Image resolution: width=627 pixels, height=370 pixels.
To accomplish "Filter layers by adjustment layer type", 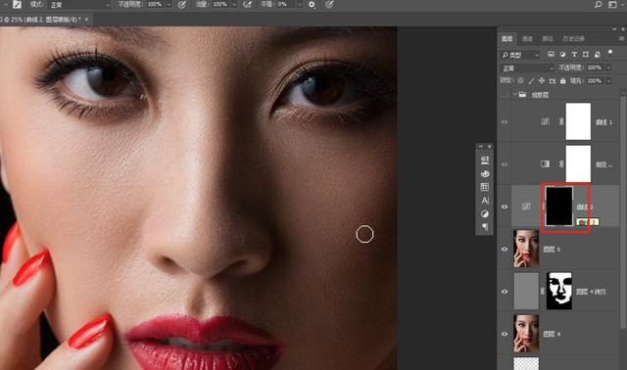I will pyautogui.click(x=562, y=55).
